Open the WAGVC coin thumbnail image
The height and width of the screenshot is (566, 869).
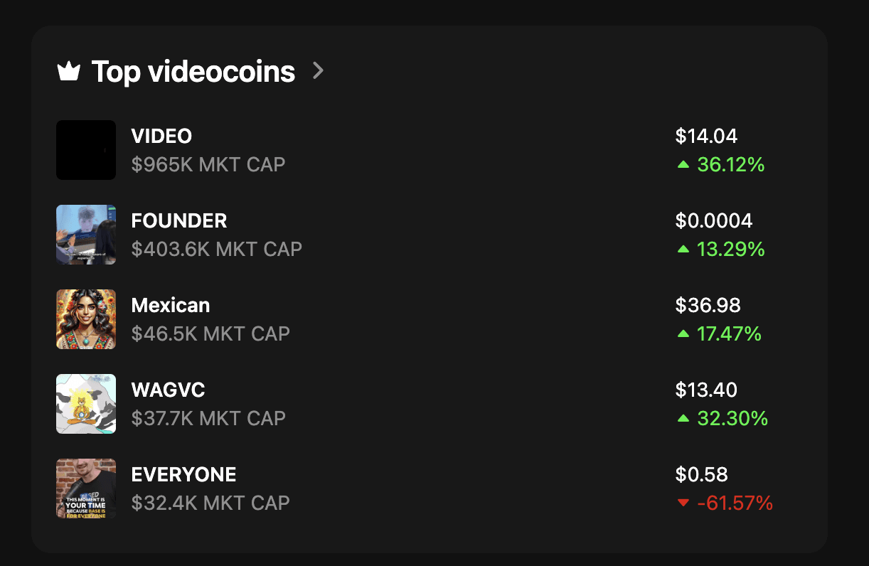click(86, 404)
